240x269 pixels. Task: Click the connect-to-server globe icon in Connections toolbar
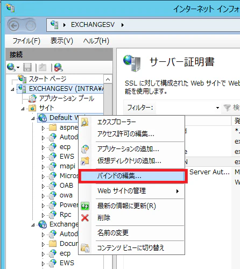pos(11,67)
